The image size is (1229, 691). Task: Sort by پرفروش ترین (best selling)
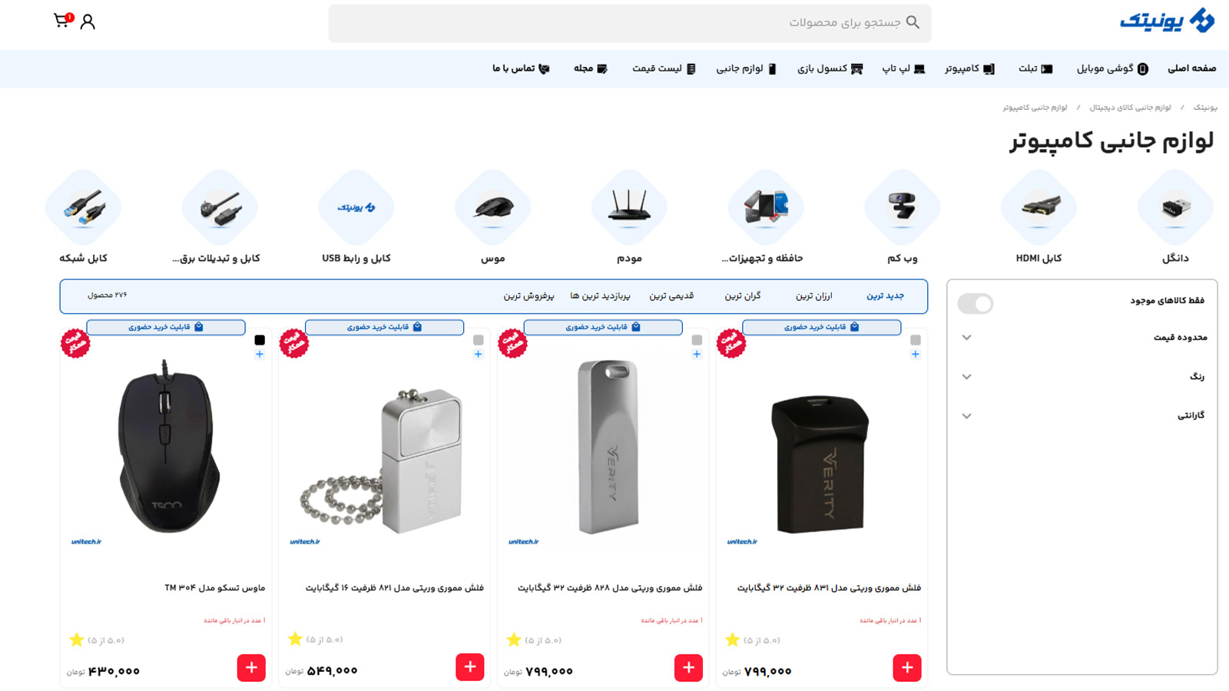[x=529, y=296]
